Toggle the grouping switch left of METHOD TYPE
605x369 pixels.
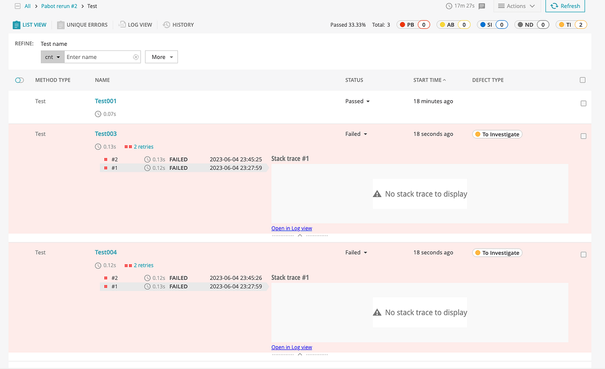(x=19, y=80)
